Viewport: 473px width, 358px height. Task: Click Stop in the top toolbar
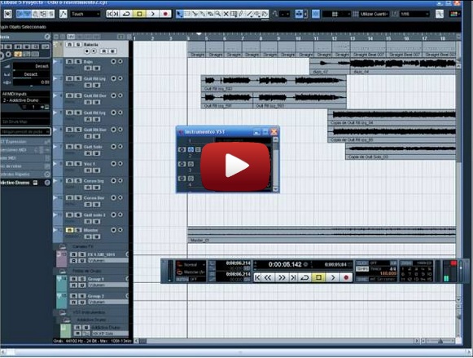139,14
